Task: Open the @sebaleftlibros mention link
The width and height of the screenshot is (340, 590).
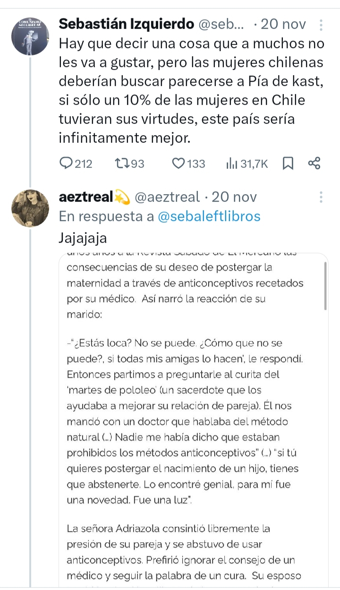Action: 209,216
